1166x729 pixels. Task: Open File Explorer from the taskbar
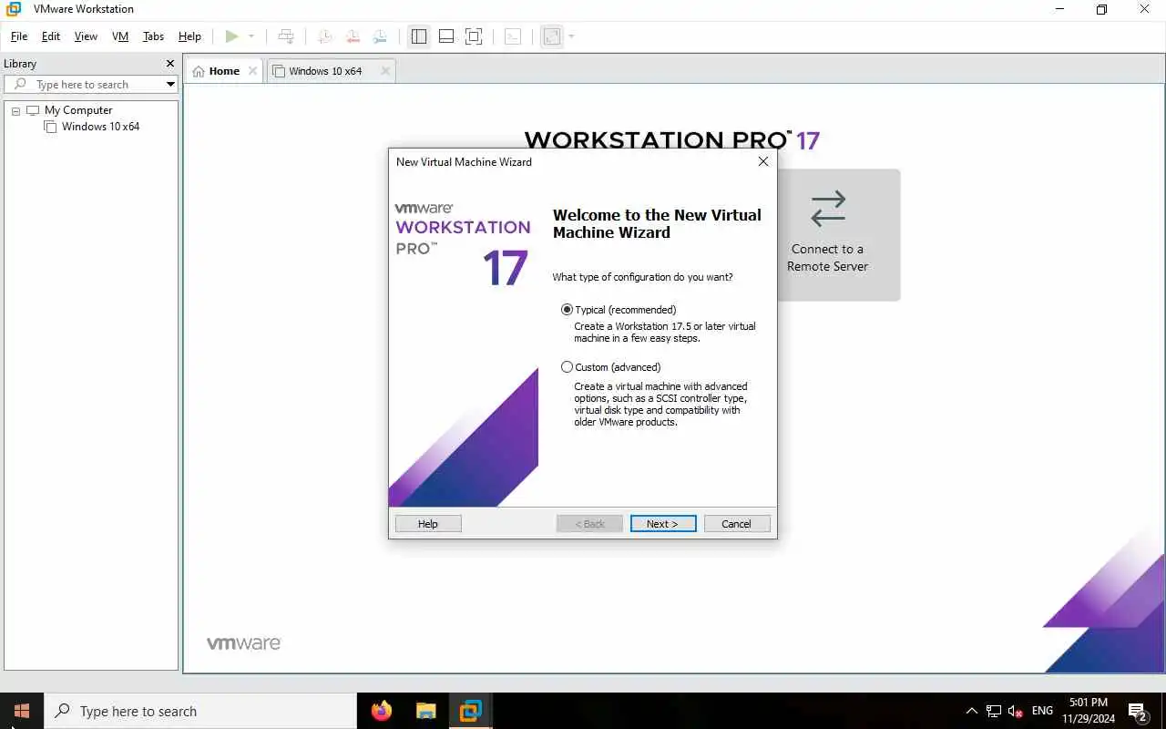pyautogui.click(x=425, y=711)
